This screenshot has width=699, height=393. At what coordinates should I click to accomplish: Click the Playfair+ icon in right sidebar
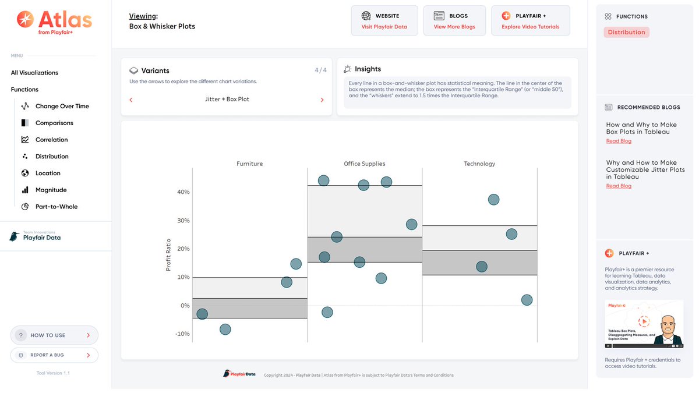[x=609, y=253]
